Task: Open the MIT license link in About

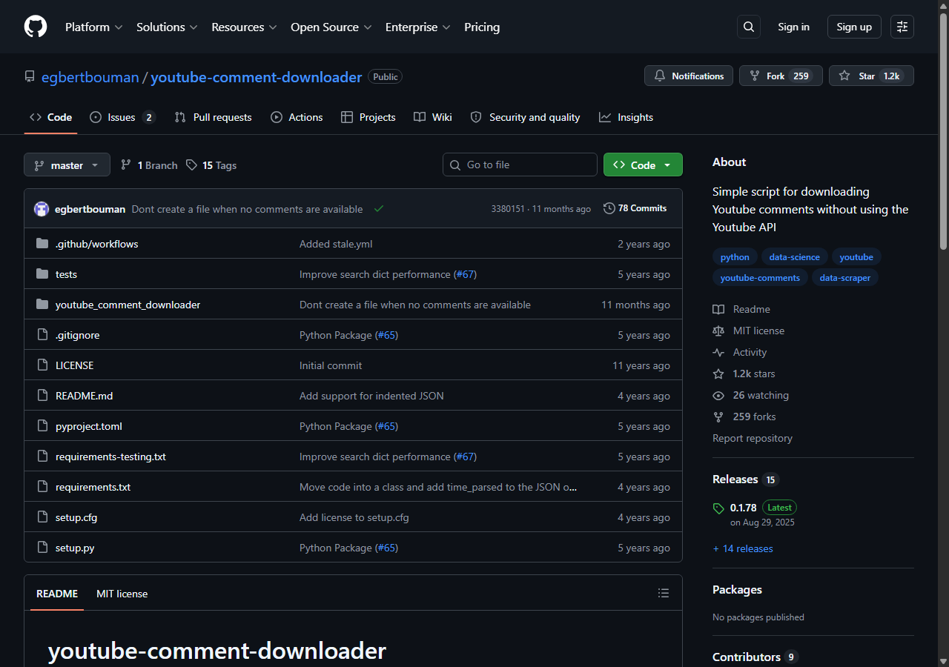Action: 749,331
